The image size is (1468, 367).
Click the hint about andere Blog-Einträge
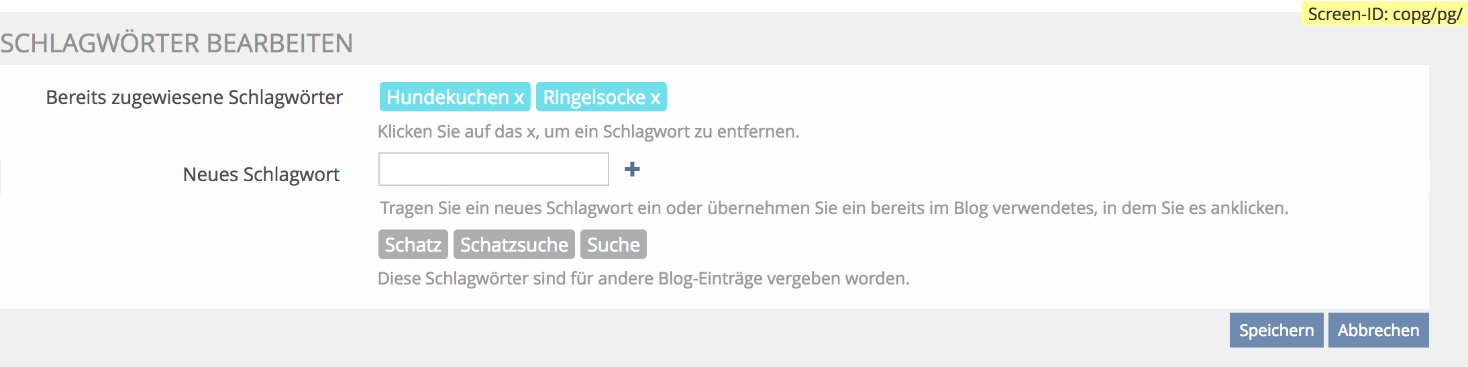(643, 278)
